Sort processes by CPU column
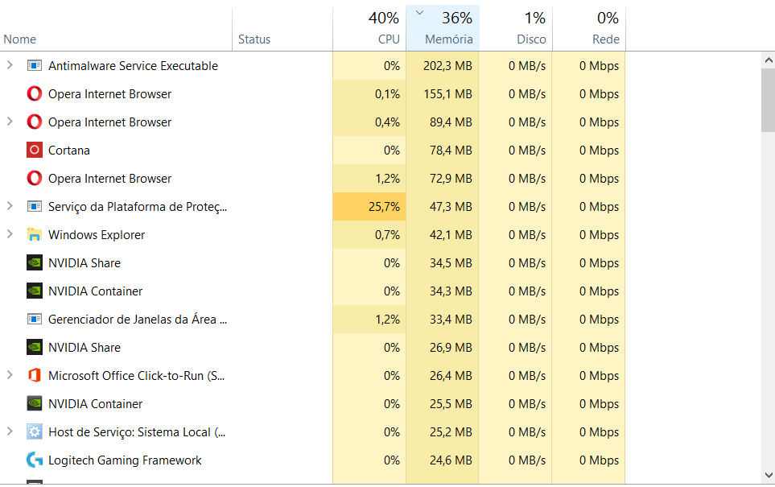775x487 pixels. [369, 29]
